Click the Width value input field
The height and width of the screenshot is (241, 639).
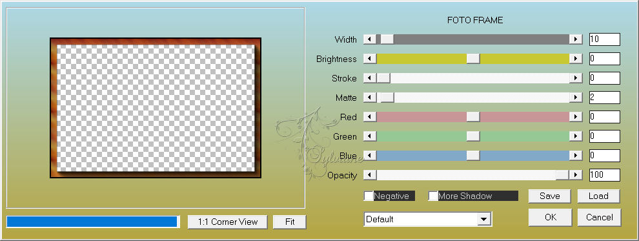[x=604, y=39]
